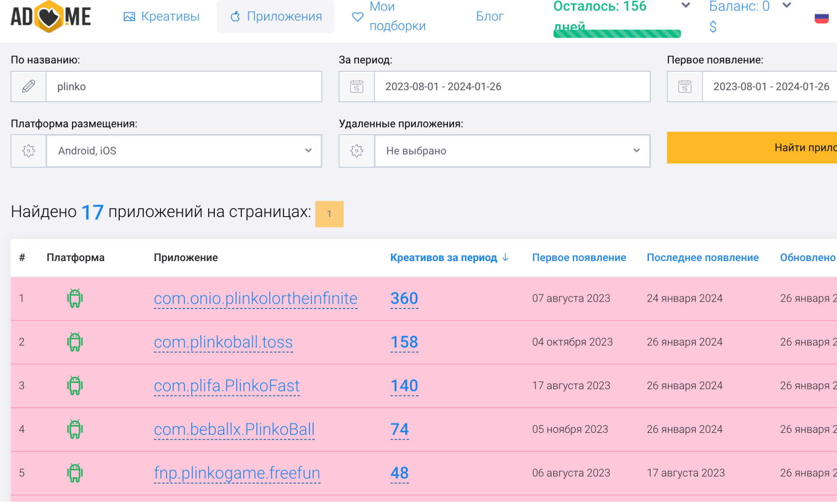The width and height of the screenshot is (837, 502).
Task: Click the За период date range field
Action: point(512,86)
